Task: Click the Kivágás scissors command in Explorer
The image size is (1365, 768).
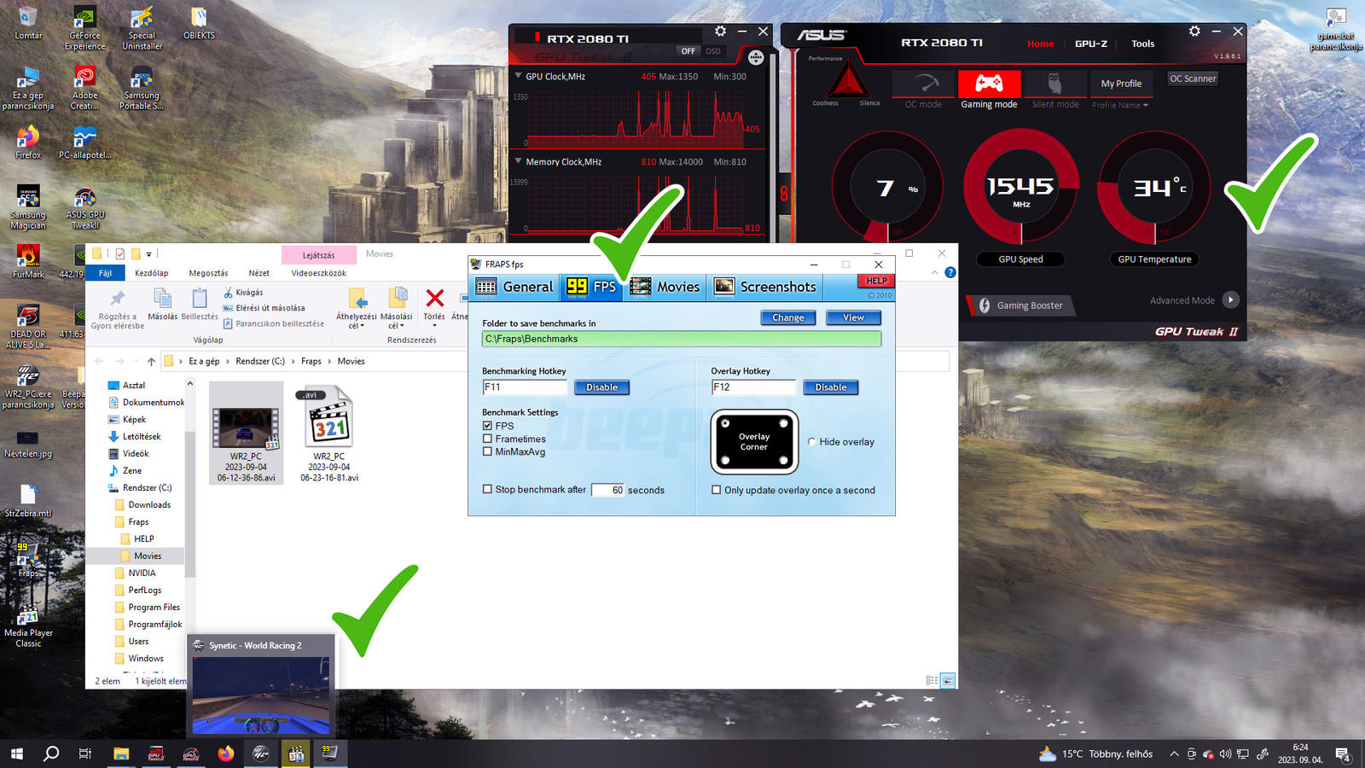Action: point(243,293)
